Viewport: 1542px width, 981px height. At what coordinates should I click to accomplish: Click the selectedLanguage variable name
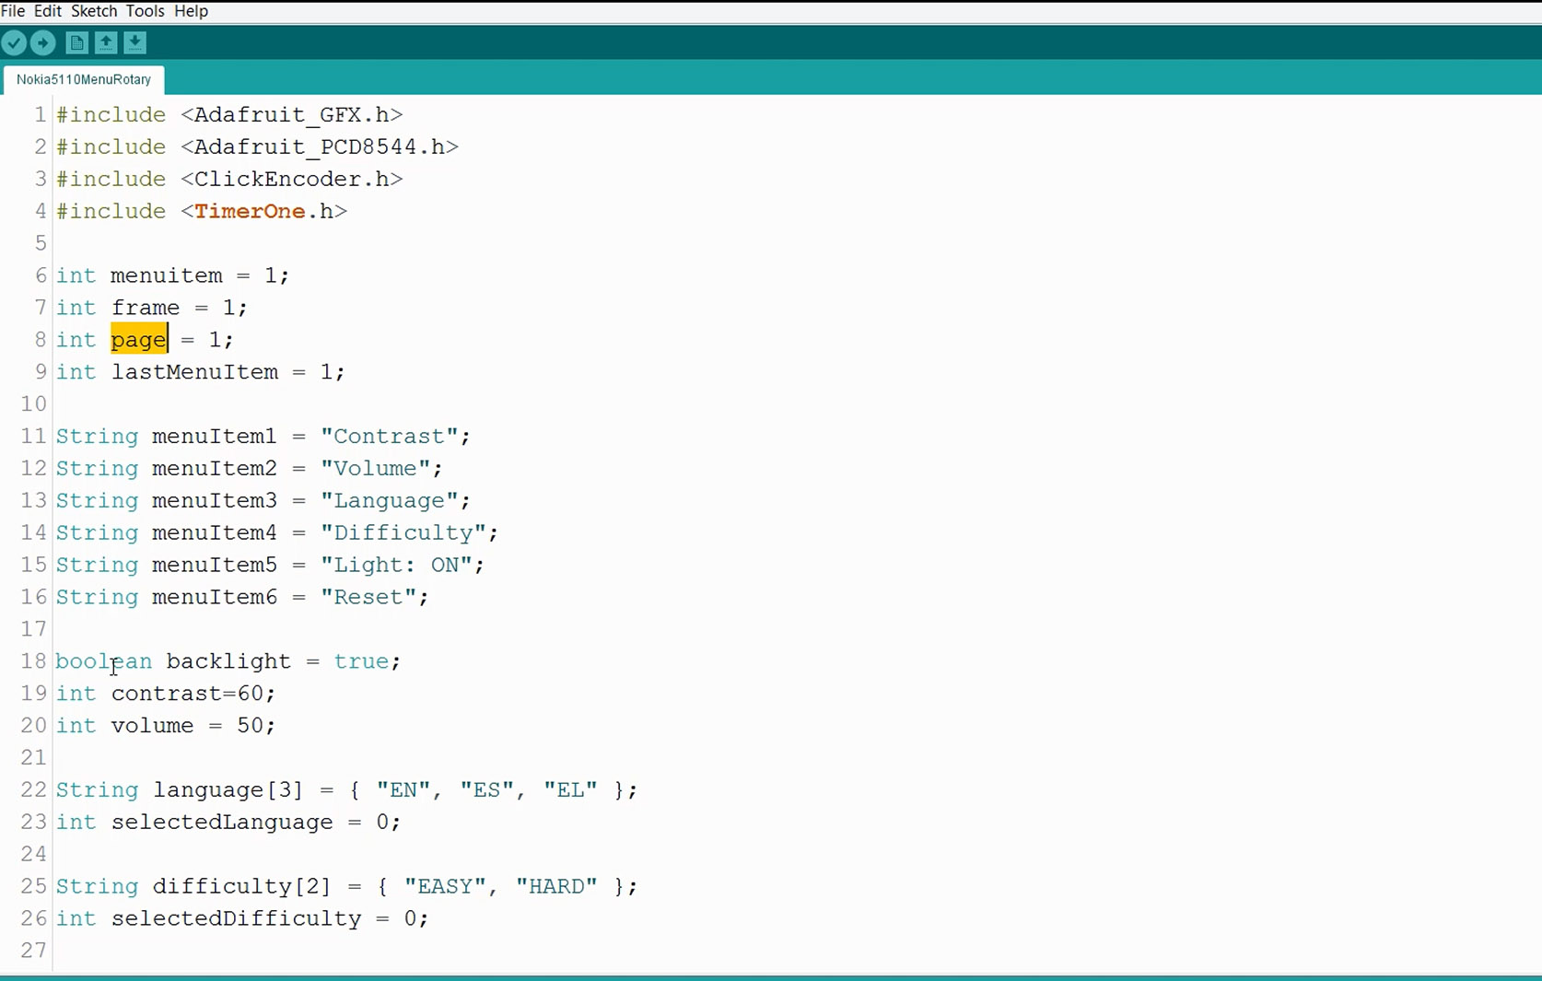click(222, 823)
